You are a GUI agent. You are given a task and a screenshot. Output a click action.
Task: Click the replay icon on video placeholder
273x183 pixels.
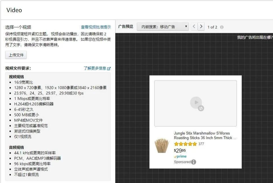[201, 108]
